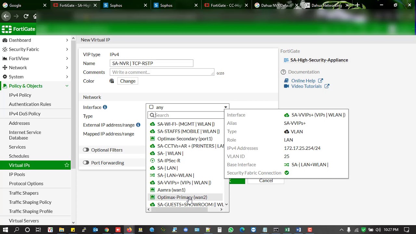Select Aamra (wan1) interface
This screenshot has width=416, height=234.
click(x=185, y=190)
